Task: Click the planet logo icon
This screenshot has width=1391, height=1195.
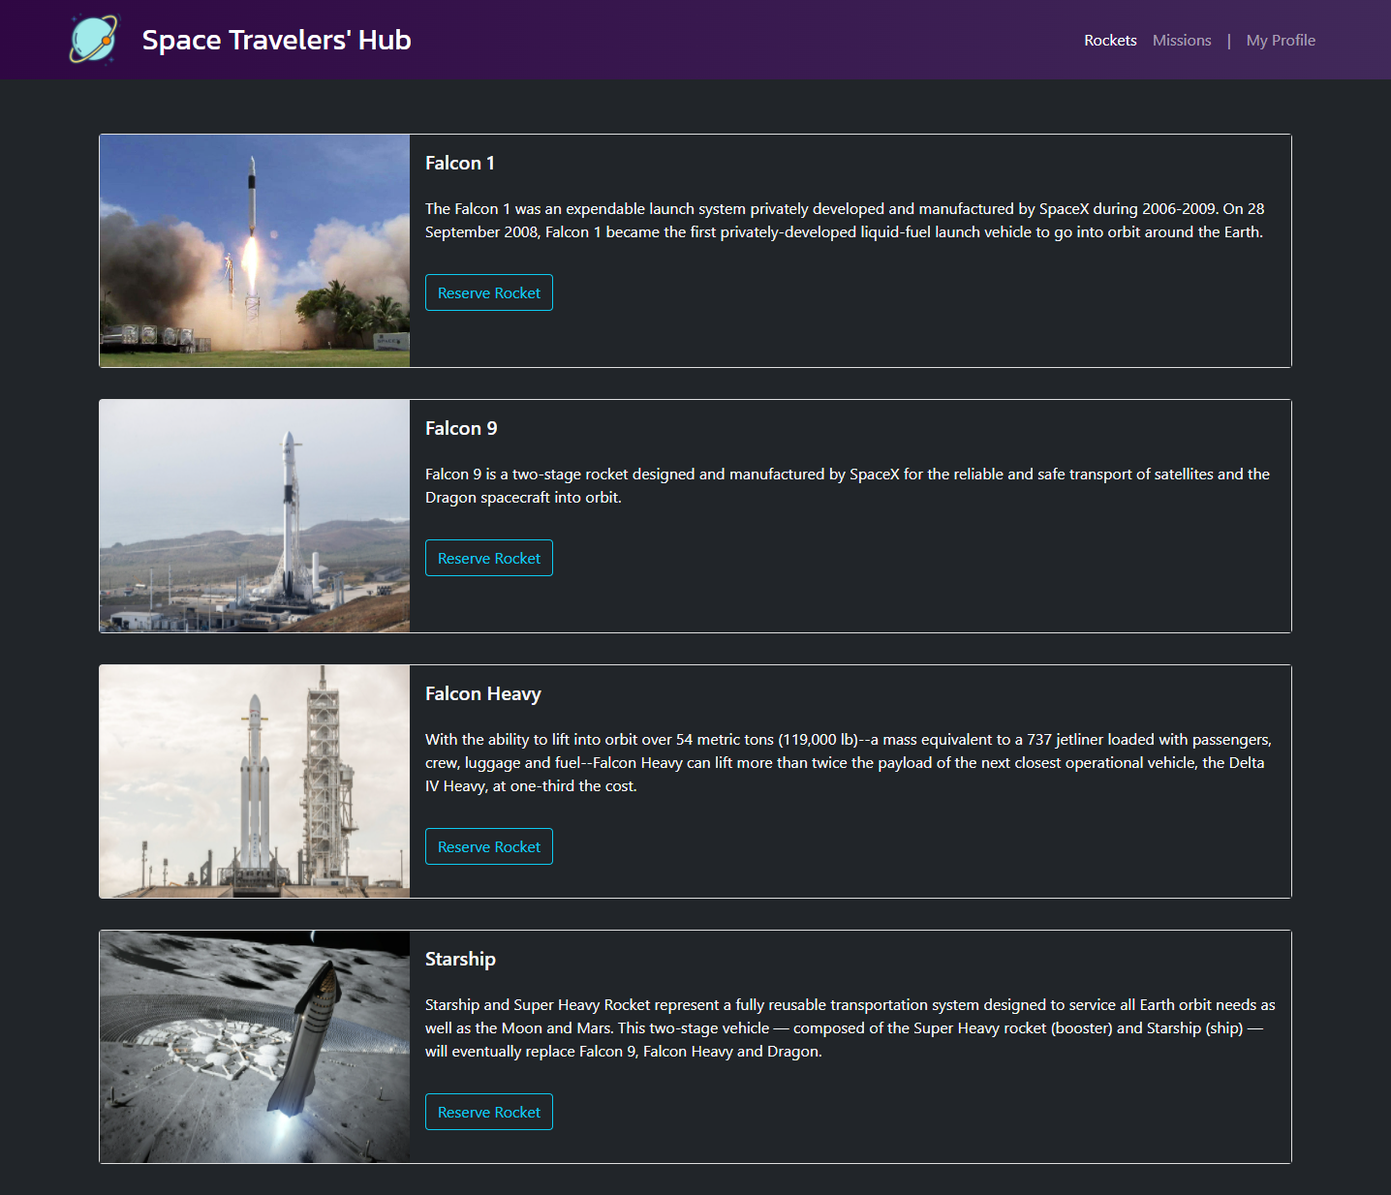Action: point(94,40)
